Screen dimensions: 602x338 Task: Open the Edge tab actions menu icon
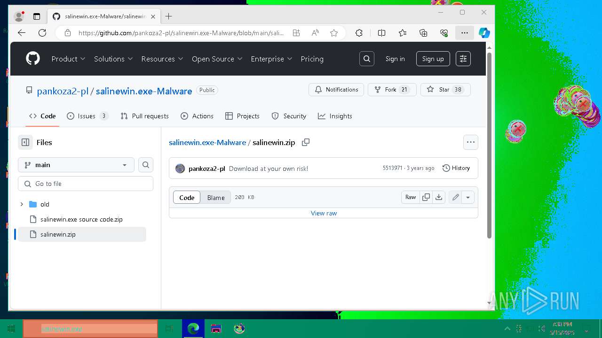(37, 16)
